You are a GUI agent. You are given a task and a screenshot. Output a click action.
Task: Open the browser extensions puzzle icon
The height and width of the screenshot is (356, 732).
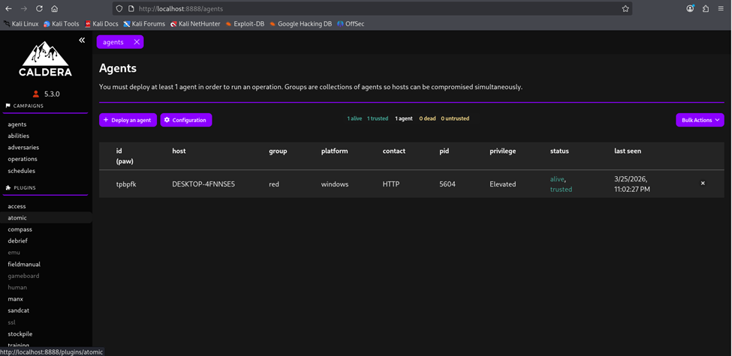click(x=706, y=9)
